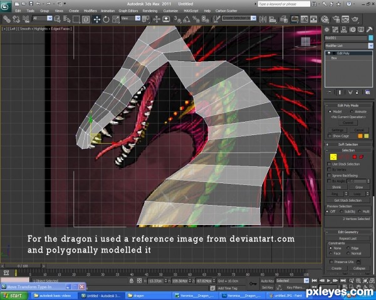Screen dimensions: 376x300
Task: Collapse the Selection rollout
Action: (348, 151)
